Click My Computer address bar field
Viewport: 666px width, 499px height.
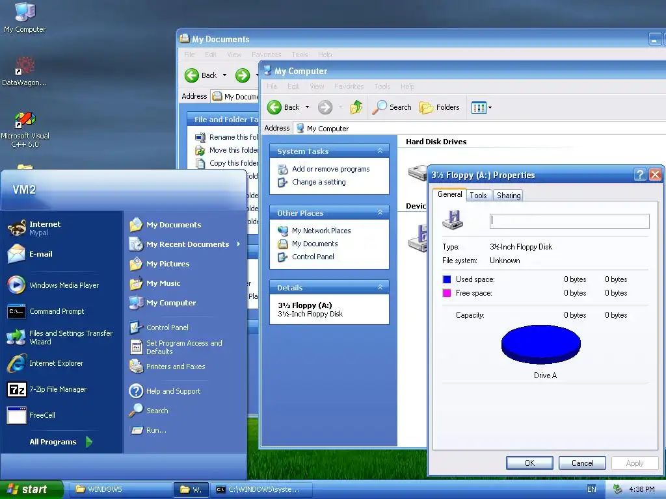pos(480,128)
